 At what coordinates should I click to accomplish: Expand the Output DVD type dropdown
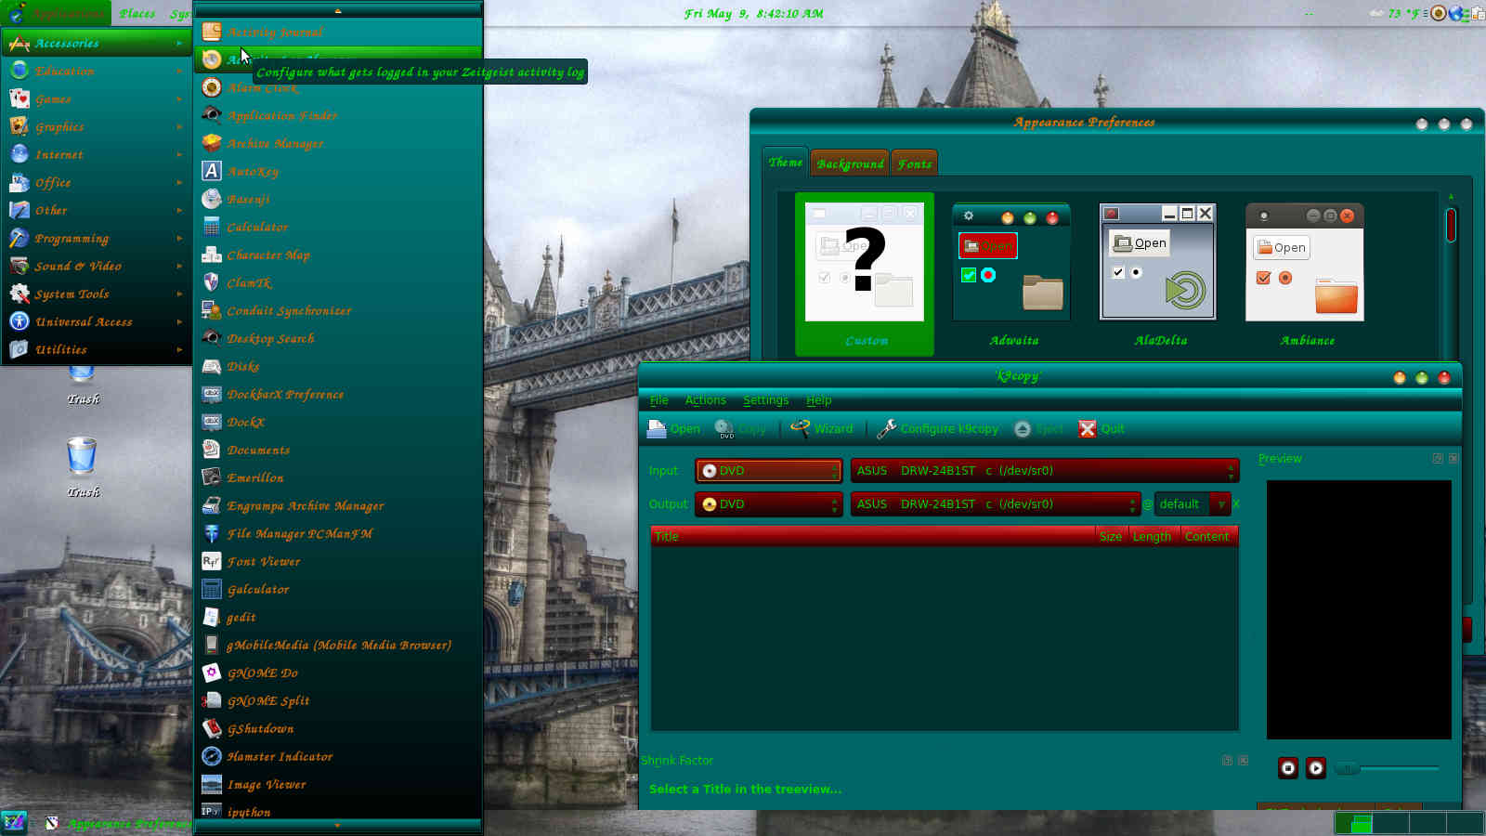coord(769,504)
